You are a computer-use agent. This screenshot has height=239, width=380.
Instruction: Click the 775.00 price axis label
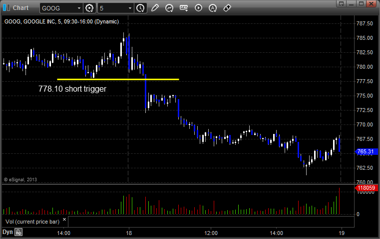[x=365, y=96]
